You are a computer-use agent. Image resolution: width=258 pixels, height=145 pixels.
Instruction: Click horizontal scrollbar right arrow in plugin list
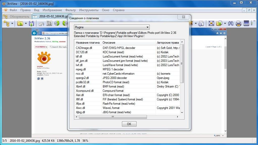[x=177, y=117]
